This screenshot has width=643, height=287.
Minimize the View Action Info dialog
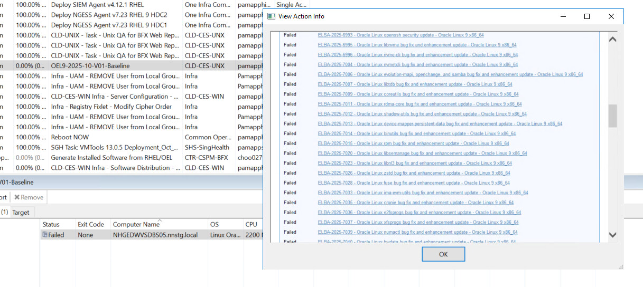[x=562, y=16]
